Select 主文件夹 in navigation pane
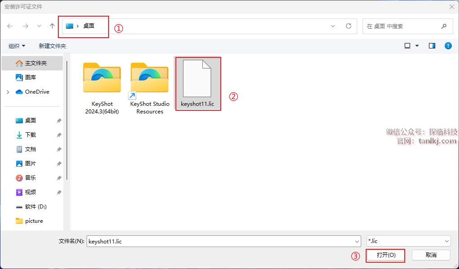 point(32,63)
